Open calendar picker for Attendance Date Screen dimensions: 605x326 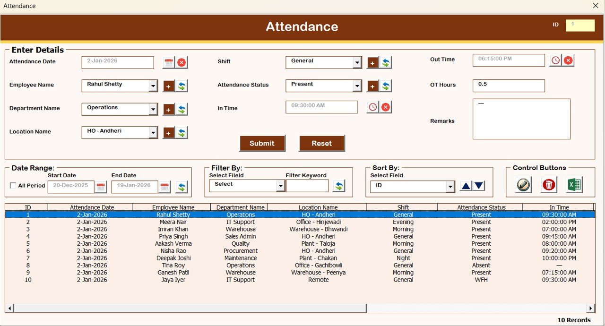click(x=169, y=62)
